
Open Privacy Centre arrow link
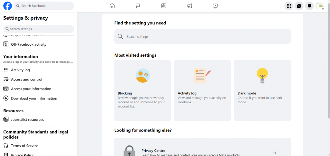point(274,153)
